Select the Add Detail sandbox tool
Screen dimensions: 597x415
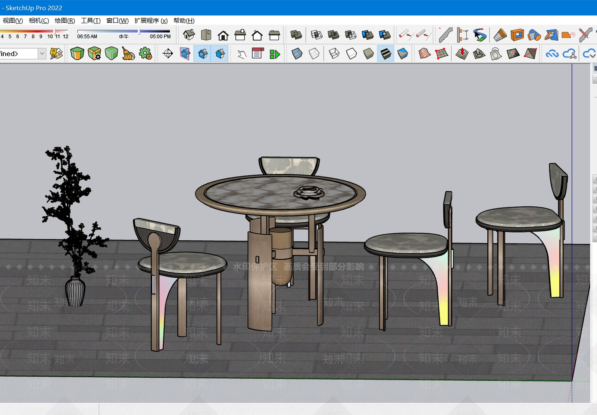(x=513, y=54)
